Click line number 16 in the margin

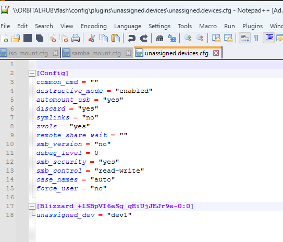pyautogui.click(x=10, y=197)
